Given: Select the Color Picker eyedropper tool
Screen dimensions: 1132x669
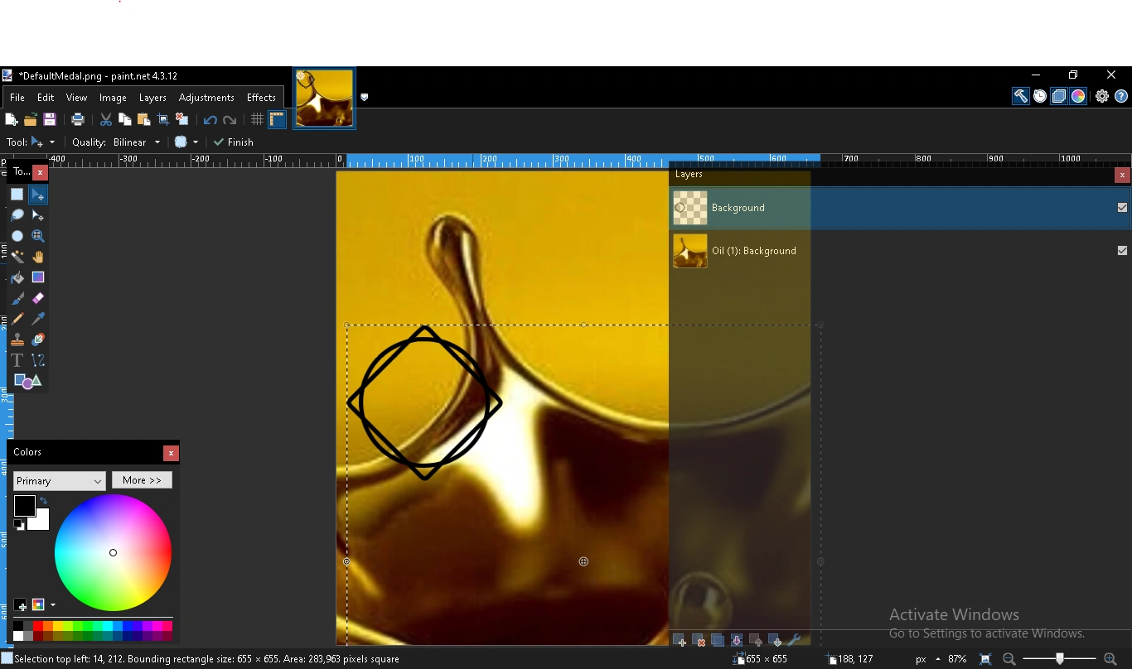Looking at the screenshot, I should click(38, 319).
